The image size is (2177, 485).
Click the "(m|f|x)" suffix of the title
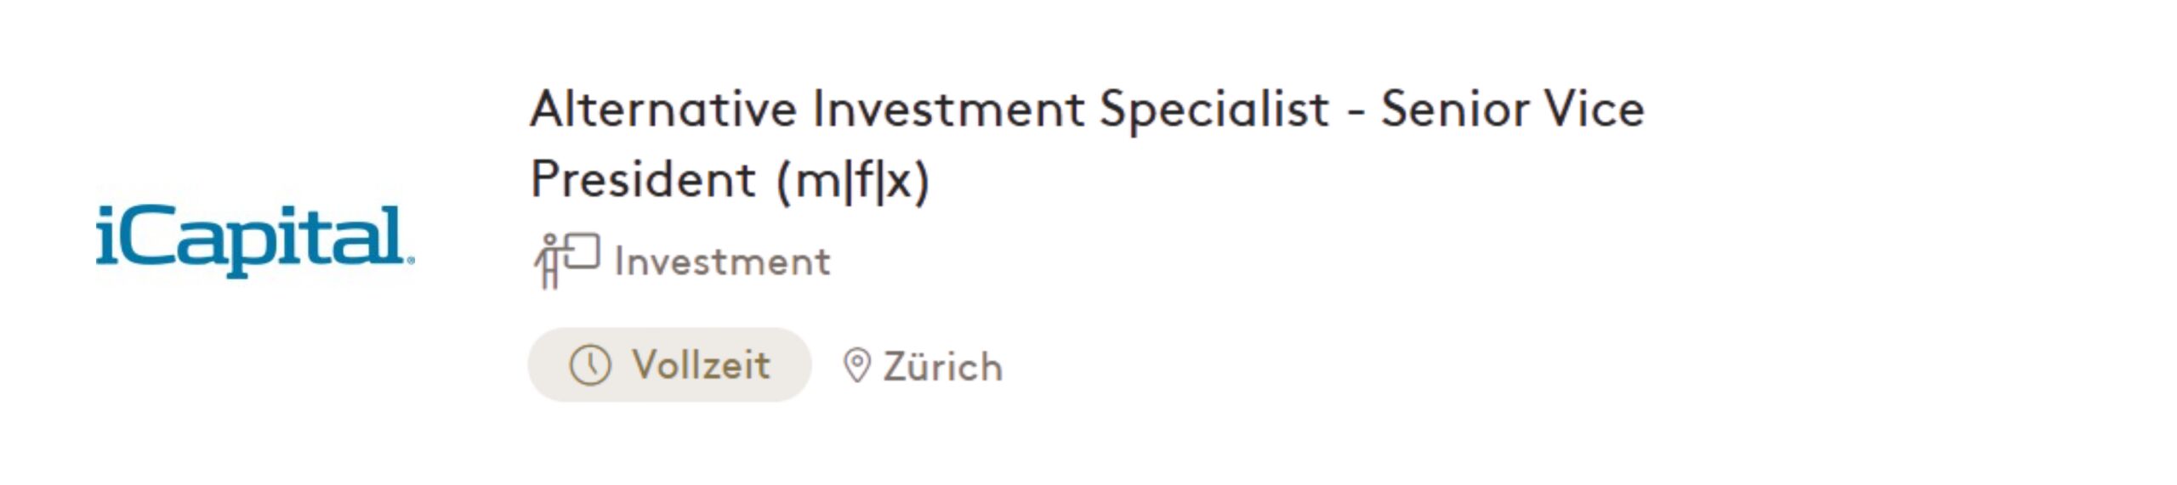853,180
